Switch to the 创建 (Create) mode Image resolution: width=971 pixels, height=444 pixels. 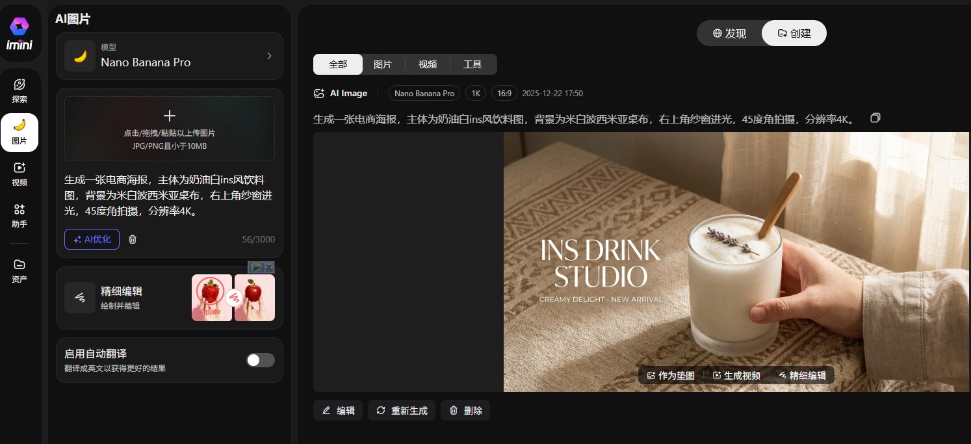(794, 33)
